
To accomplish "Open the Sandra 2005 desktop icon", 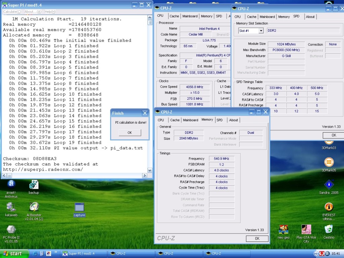I will [x=329, y=187].
